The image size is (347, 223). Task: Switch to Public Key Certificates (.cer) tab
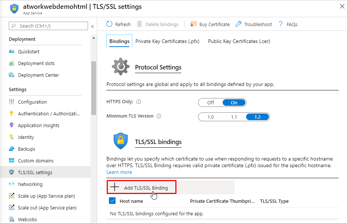click(x=239, y=42)
